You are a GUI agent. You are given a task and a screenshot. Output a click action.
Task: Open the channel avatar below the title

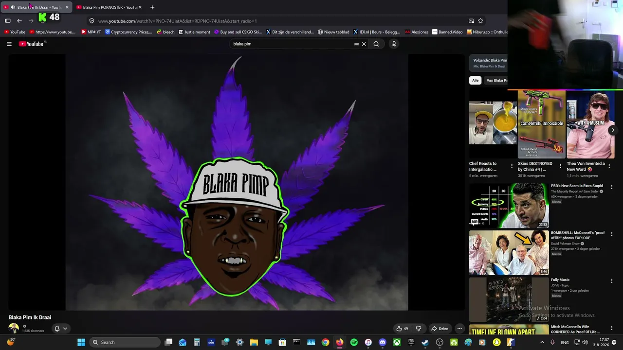[14, 329]
